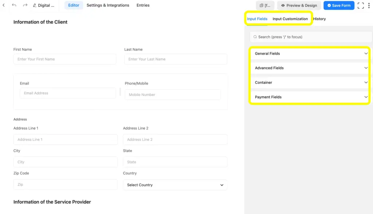The image size is (373, 214).
Task: Click the City input field
Action: (x=66, y=162)
